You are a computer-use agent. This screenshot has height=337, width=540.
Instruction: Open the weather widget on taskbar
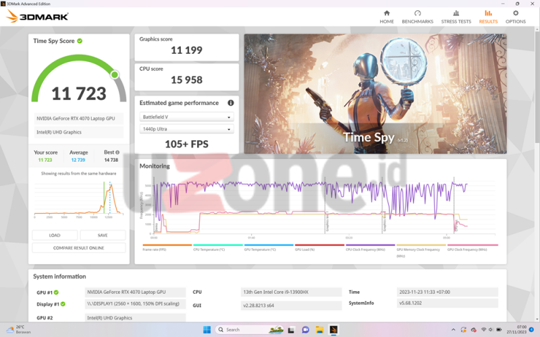point(18,330)
